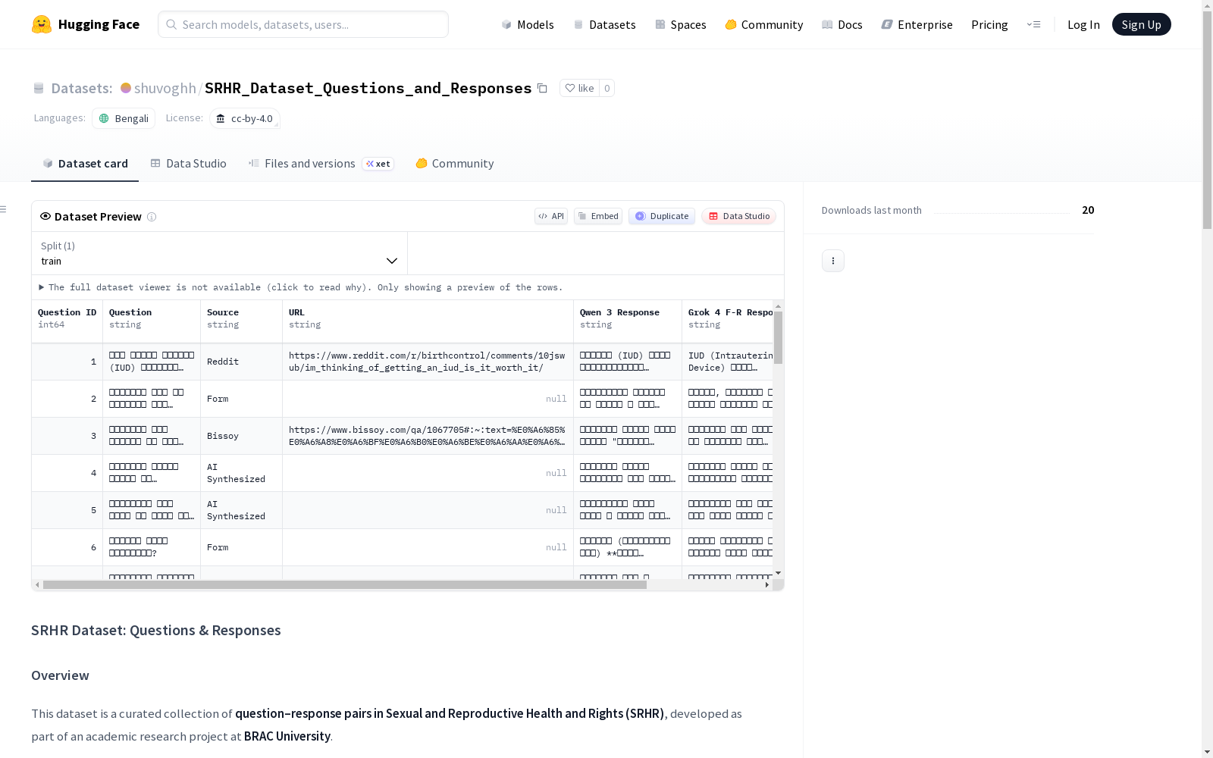This screenshot has height=758, width=1213.
Task: Open the Community menu in top navigation
Action: click(x=764, y=24)
